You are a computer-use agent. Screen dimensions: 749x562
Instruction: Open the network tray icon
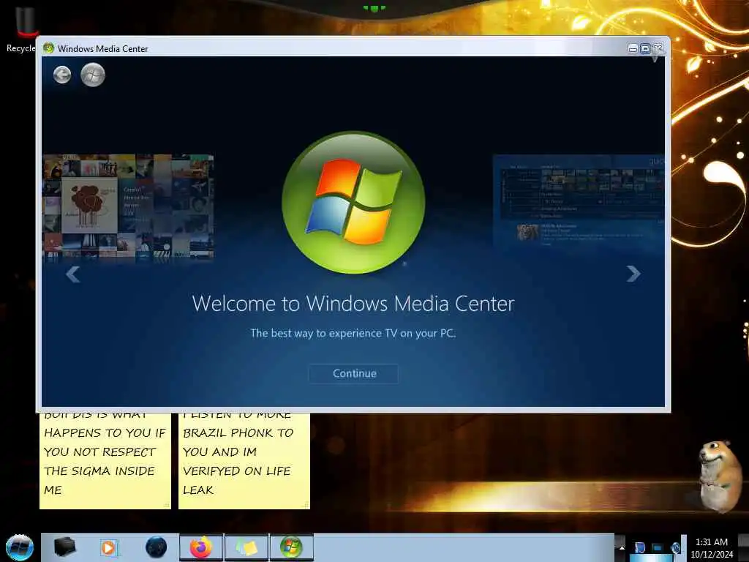(658, 547)
